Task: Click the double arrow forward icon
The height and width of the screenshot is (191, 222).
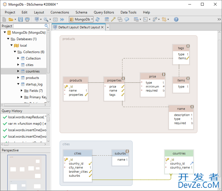Action: tap(62, 19)
